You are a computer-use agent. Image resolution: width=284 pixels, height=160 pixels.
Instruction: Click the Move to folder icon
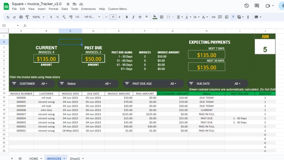(x=74, y=4)
